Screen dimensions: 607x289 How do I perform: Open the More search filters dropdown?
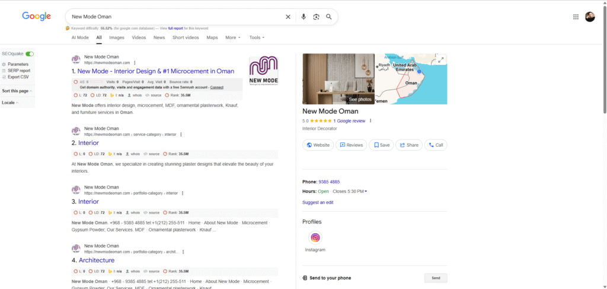pos(232,37)
